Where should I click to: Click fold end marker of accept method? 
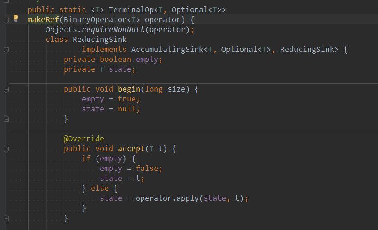6,218
